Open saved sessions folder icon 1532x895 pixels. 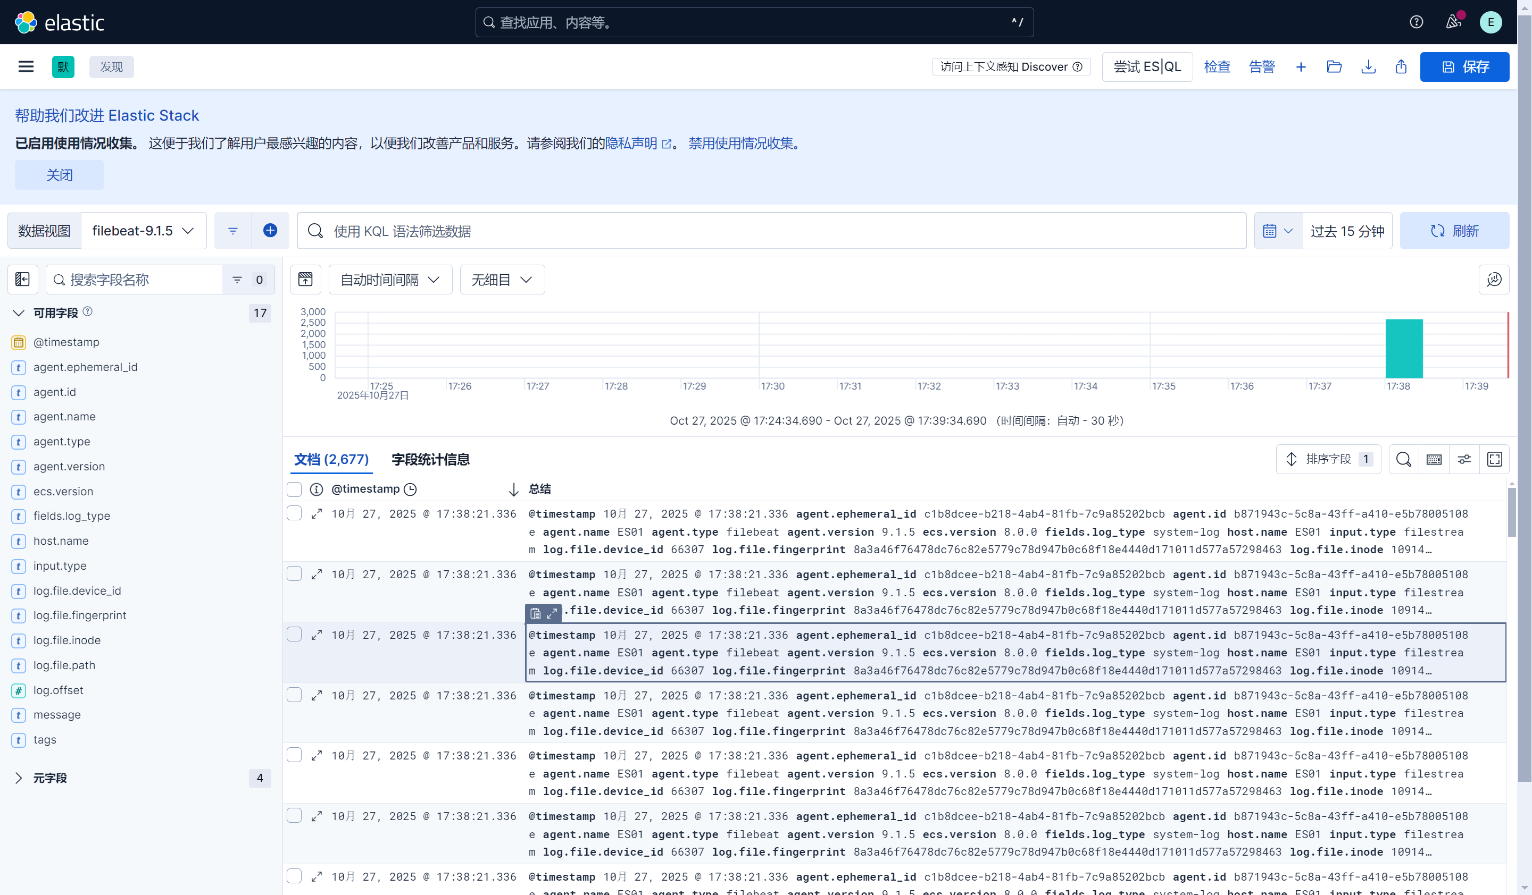click(x=1334, y=67)
